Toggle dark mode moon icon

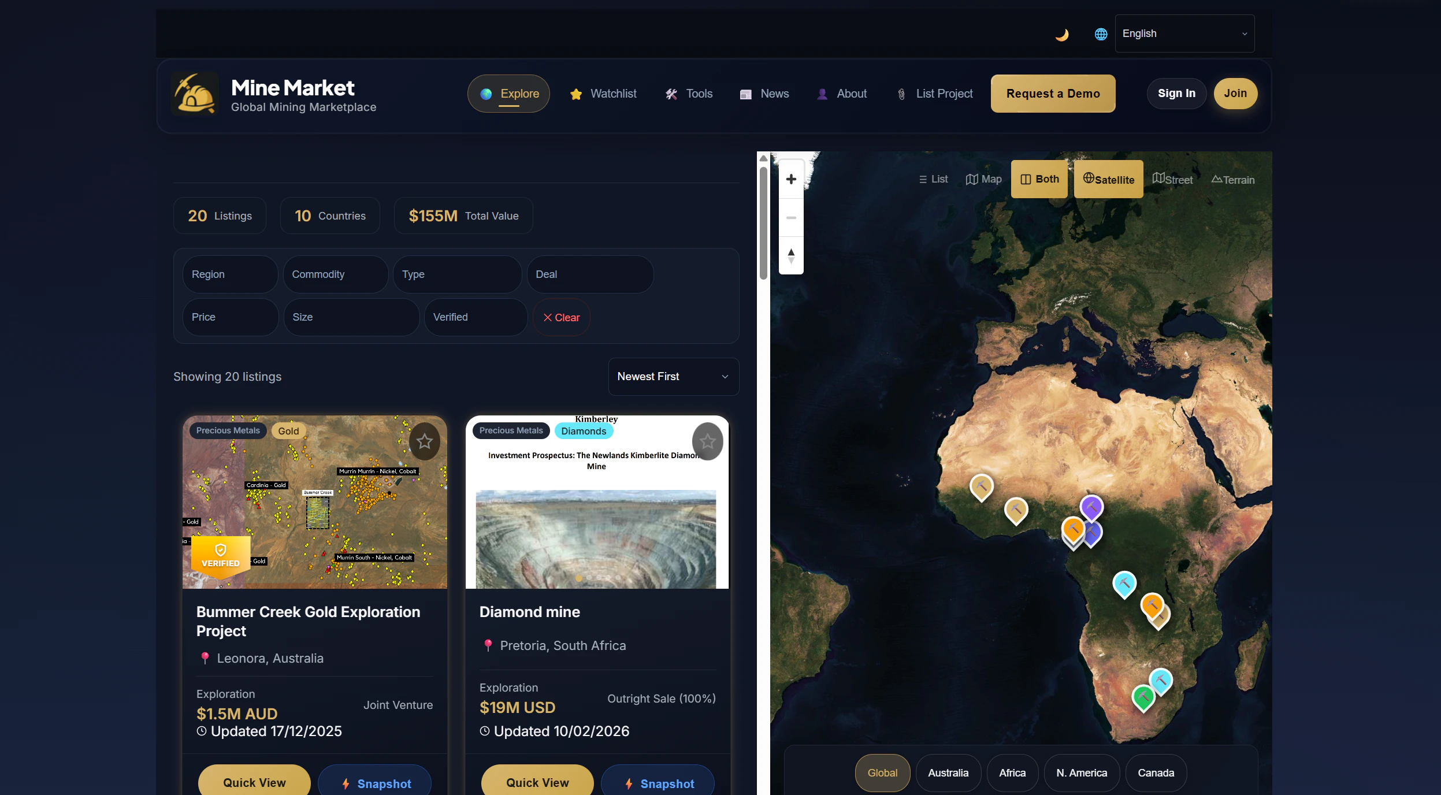(x=1061, y=34)
